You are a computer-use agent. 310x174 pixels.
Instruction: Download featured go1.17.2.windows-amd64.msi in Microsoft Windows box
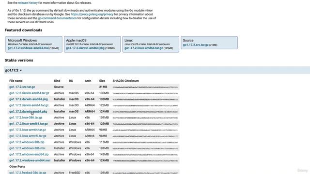28,48
